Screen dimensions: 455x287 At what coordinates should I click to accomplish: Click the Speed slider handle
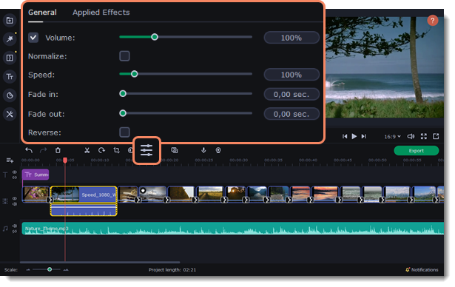point(134,74)
